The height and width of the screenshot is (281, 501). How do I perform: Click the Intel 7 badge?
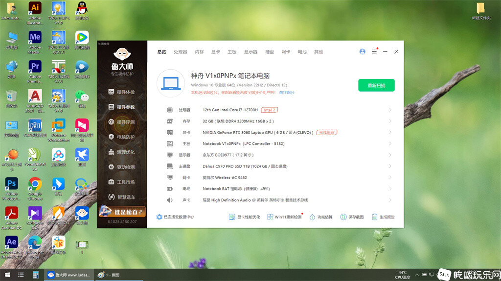(x=270, y=110)
